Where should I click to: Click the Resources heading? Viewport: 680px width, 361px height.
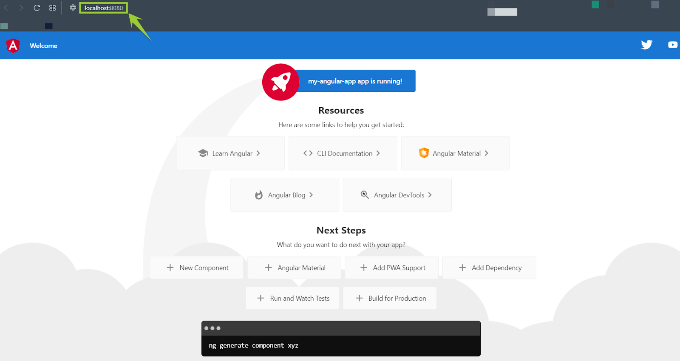[x=341, y=111]
